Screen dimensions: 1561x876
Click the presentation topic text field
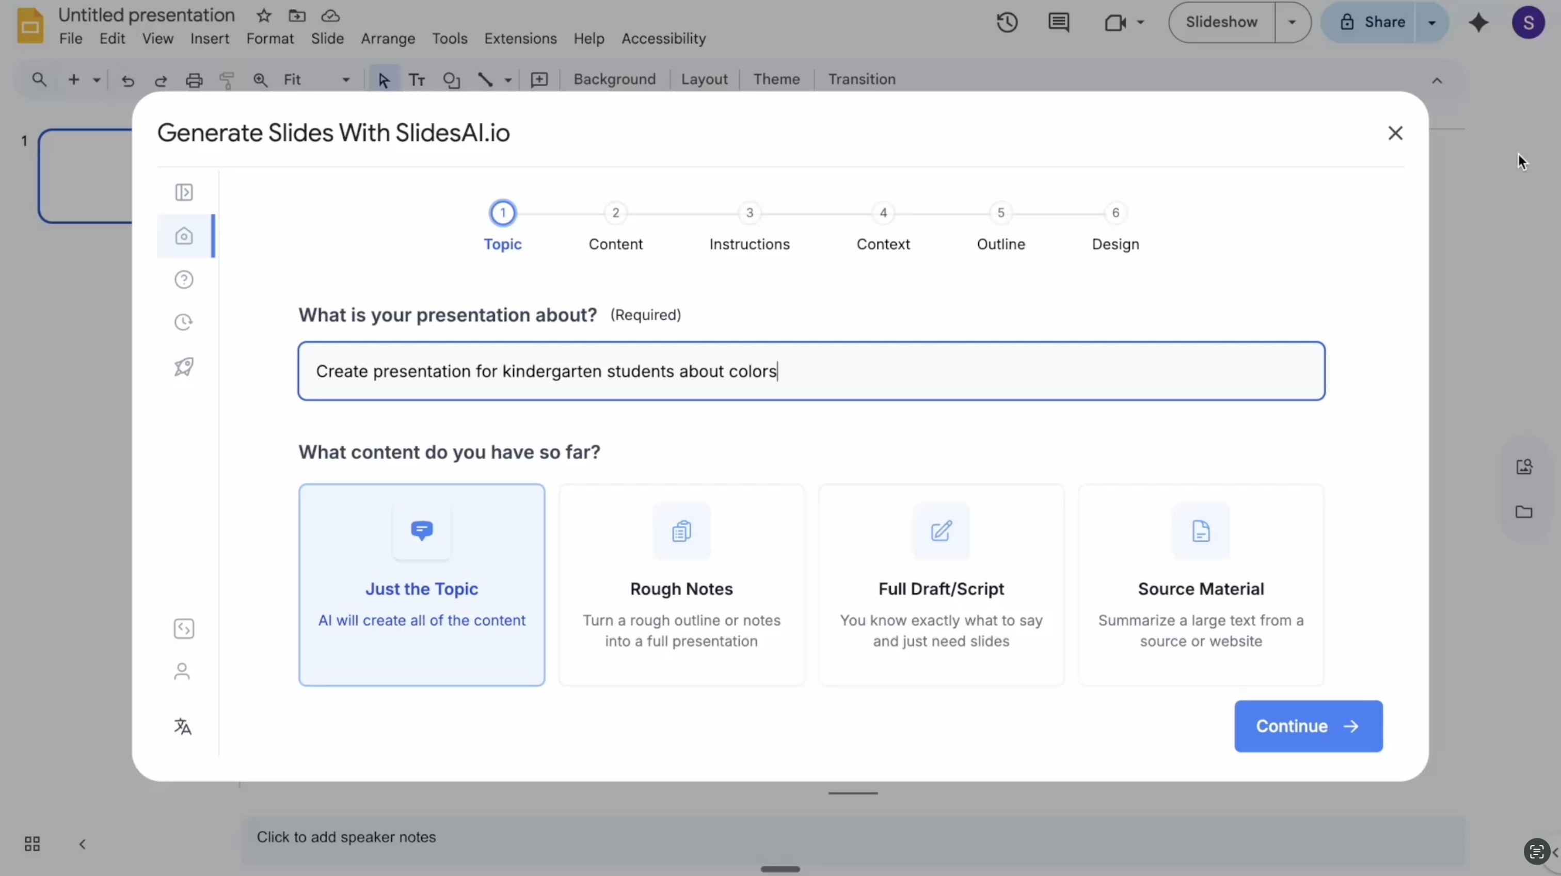click(811, 371)
